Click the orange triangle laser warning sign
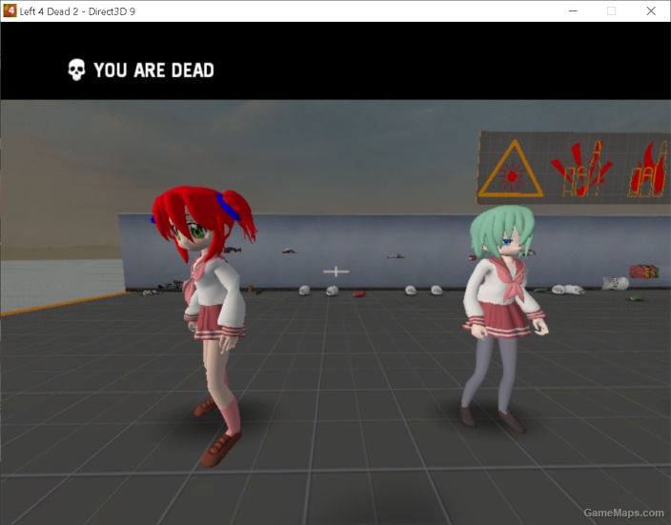 511,169
